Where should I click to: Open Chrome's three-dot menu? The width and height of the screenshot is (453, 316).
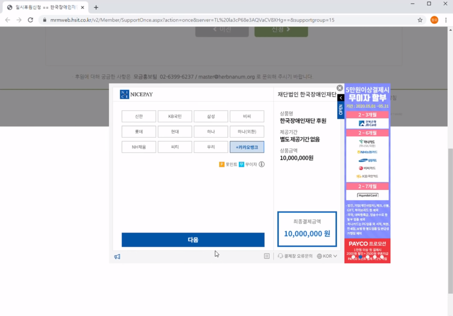446,20
